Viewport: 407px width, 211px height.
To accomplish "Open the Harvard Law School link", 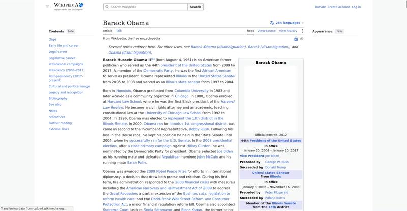I will click(x=124, y=102).
